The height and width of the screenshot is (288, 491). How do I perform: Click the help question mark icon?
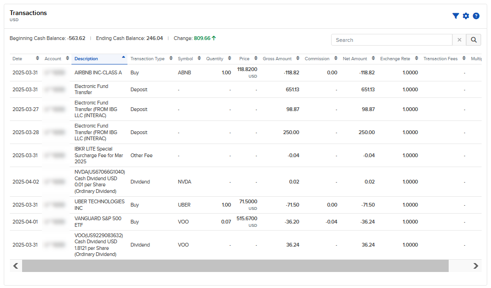click(x=476, y=16)
